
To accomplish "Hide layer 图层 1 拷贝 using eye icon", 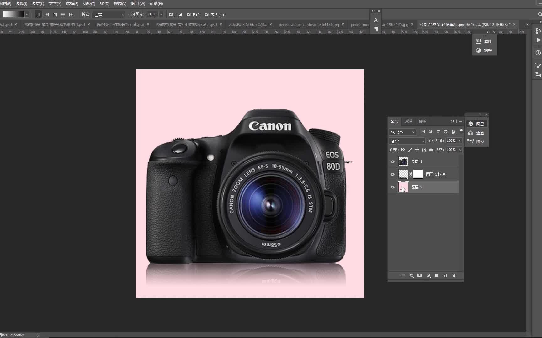I will pos(392,174).
